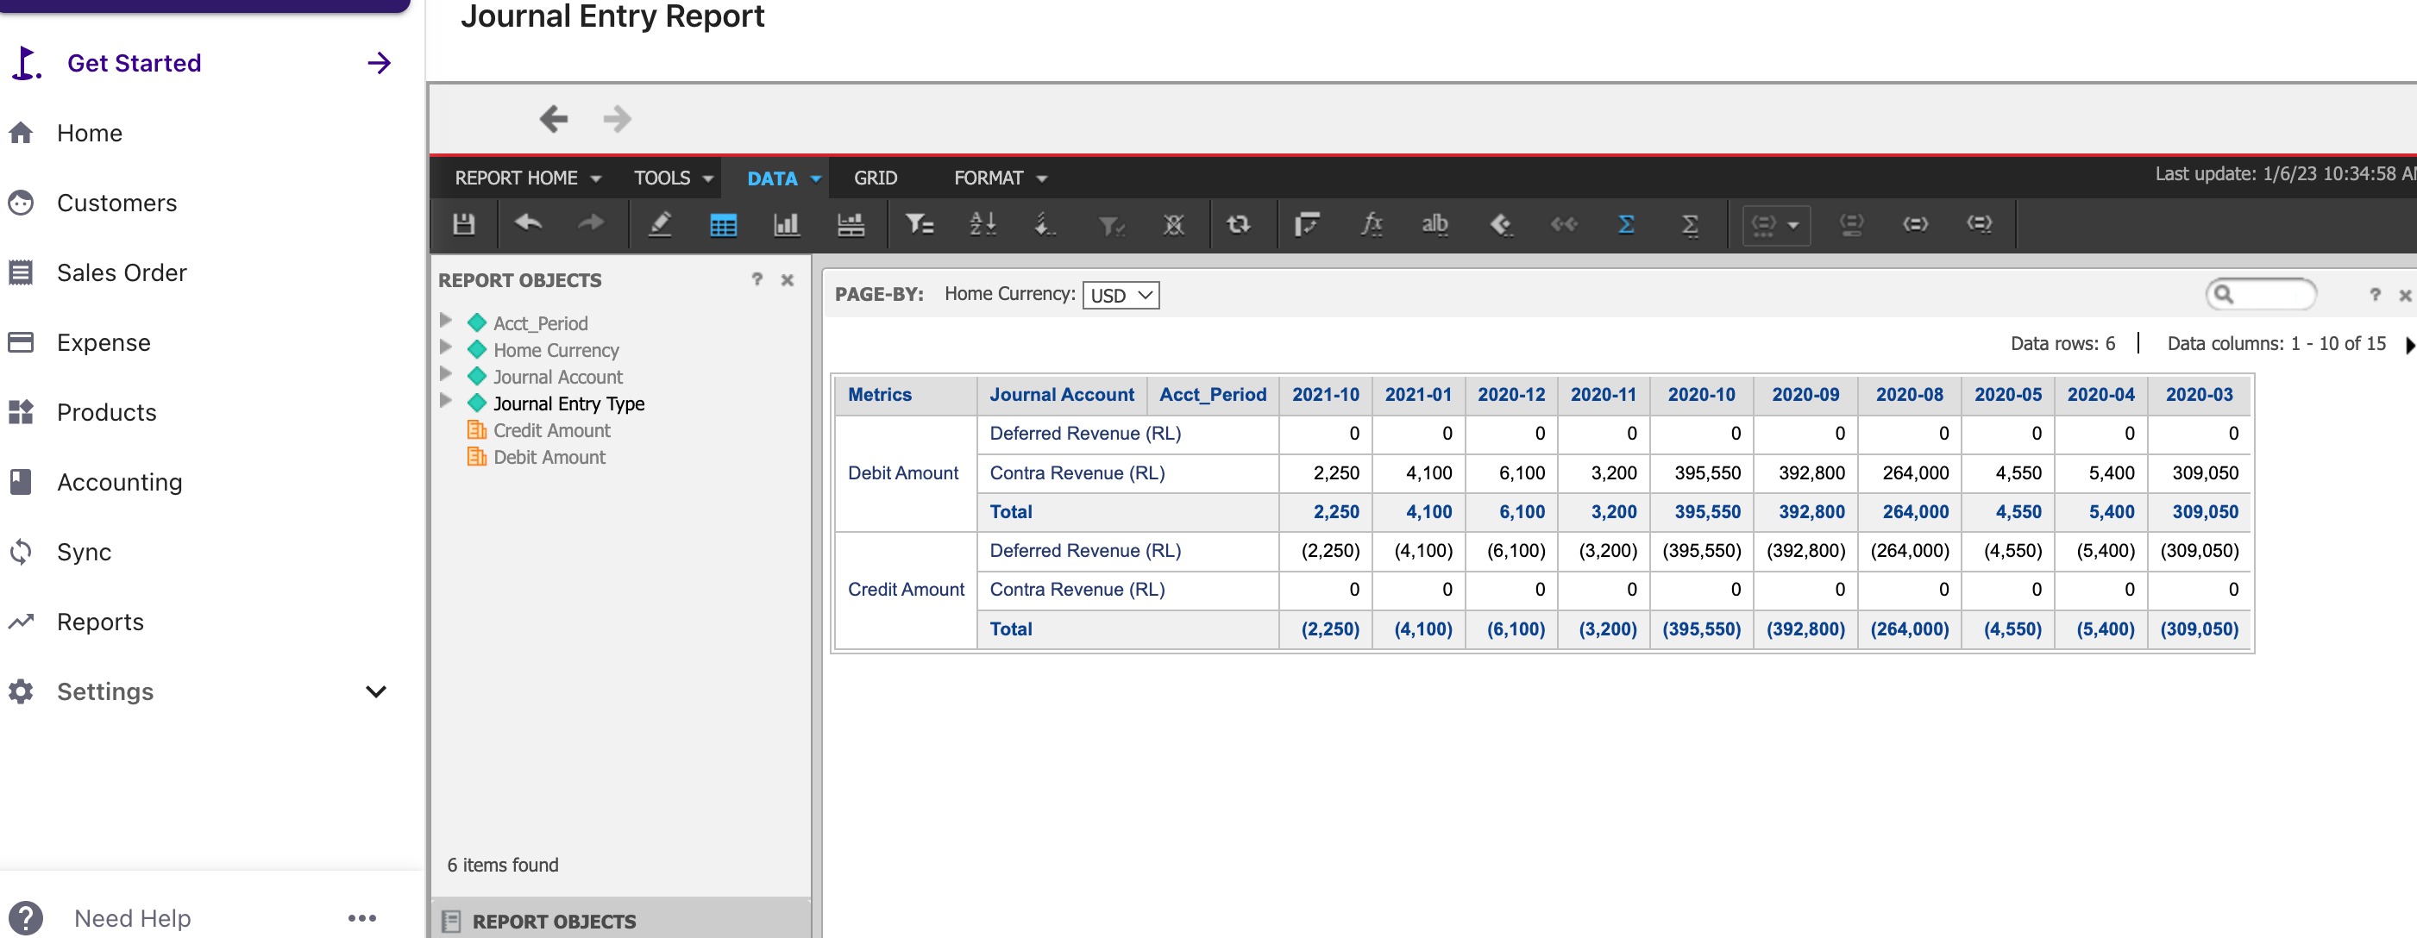Click the Design mode pencil icon
The height and width of the screenshot is (938, 2417).
660,224
